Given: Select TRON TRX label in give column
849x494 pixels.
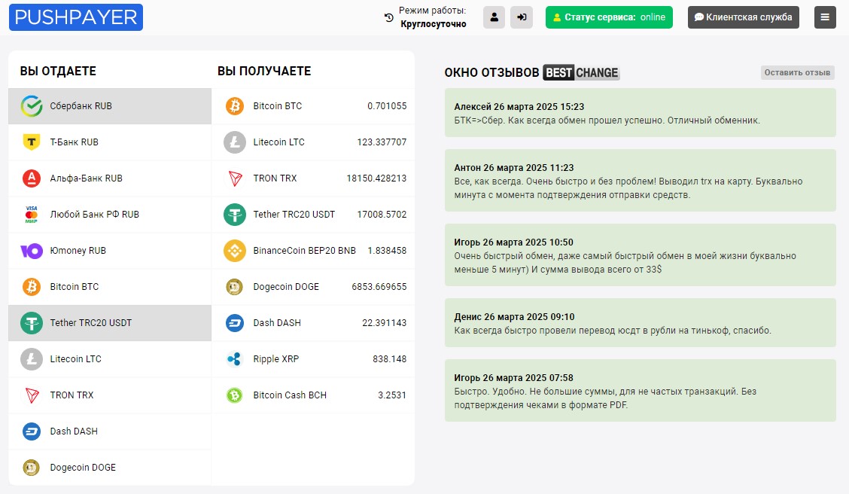Looking at the screenshot, I should tap(72, 395).
